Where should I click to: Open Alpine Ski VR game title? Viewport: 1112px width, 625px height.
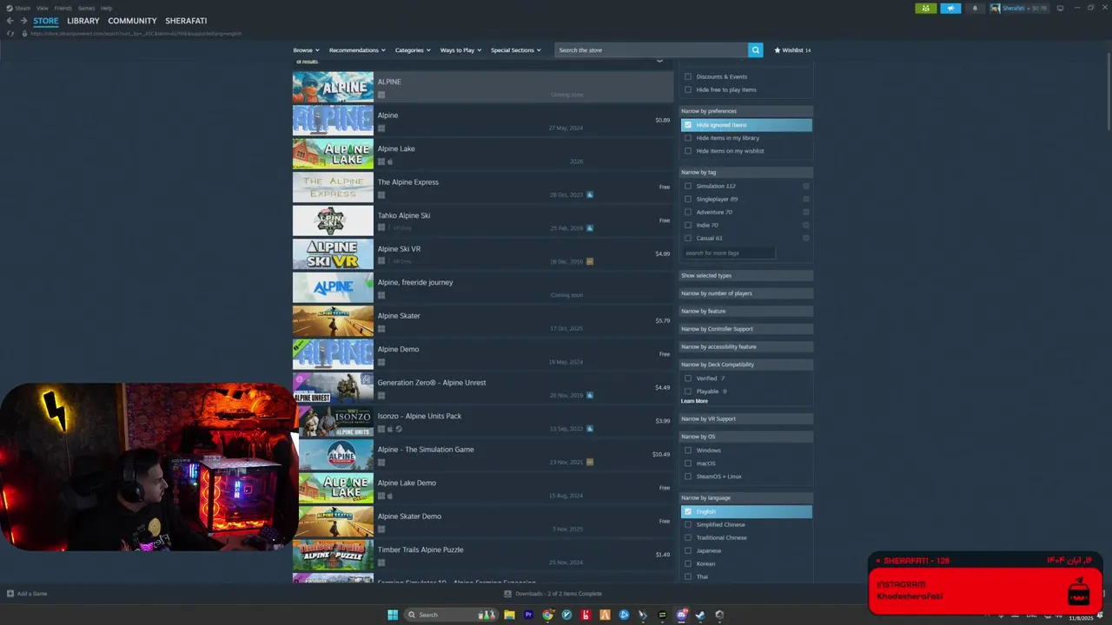coord(399,249)
